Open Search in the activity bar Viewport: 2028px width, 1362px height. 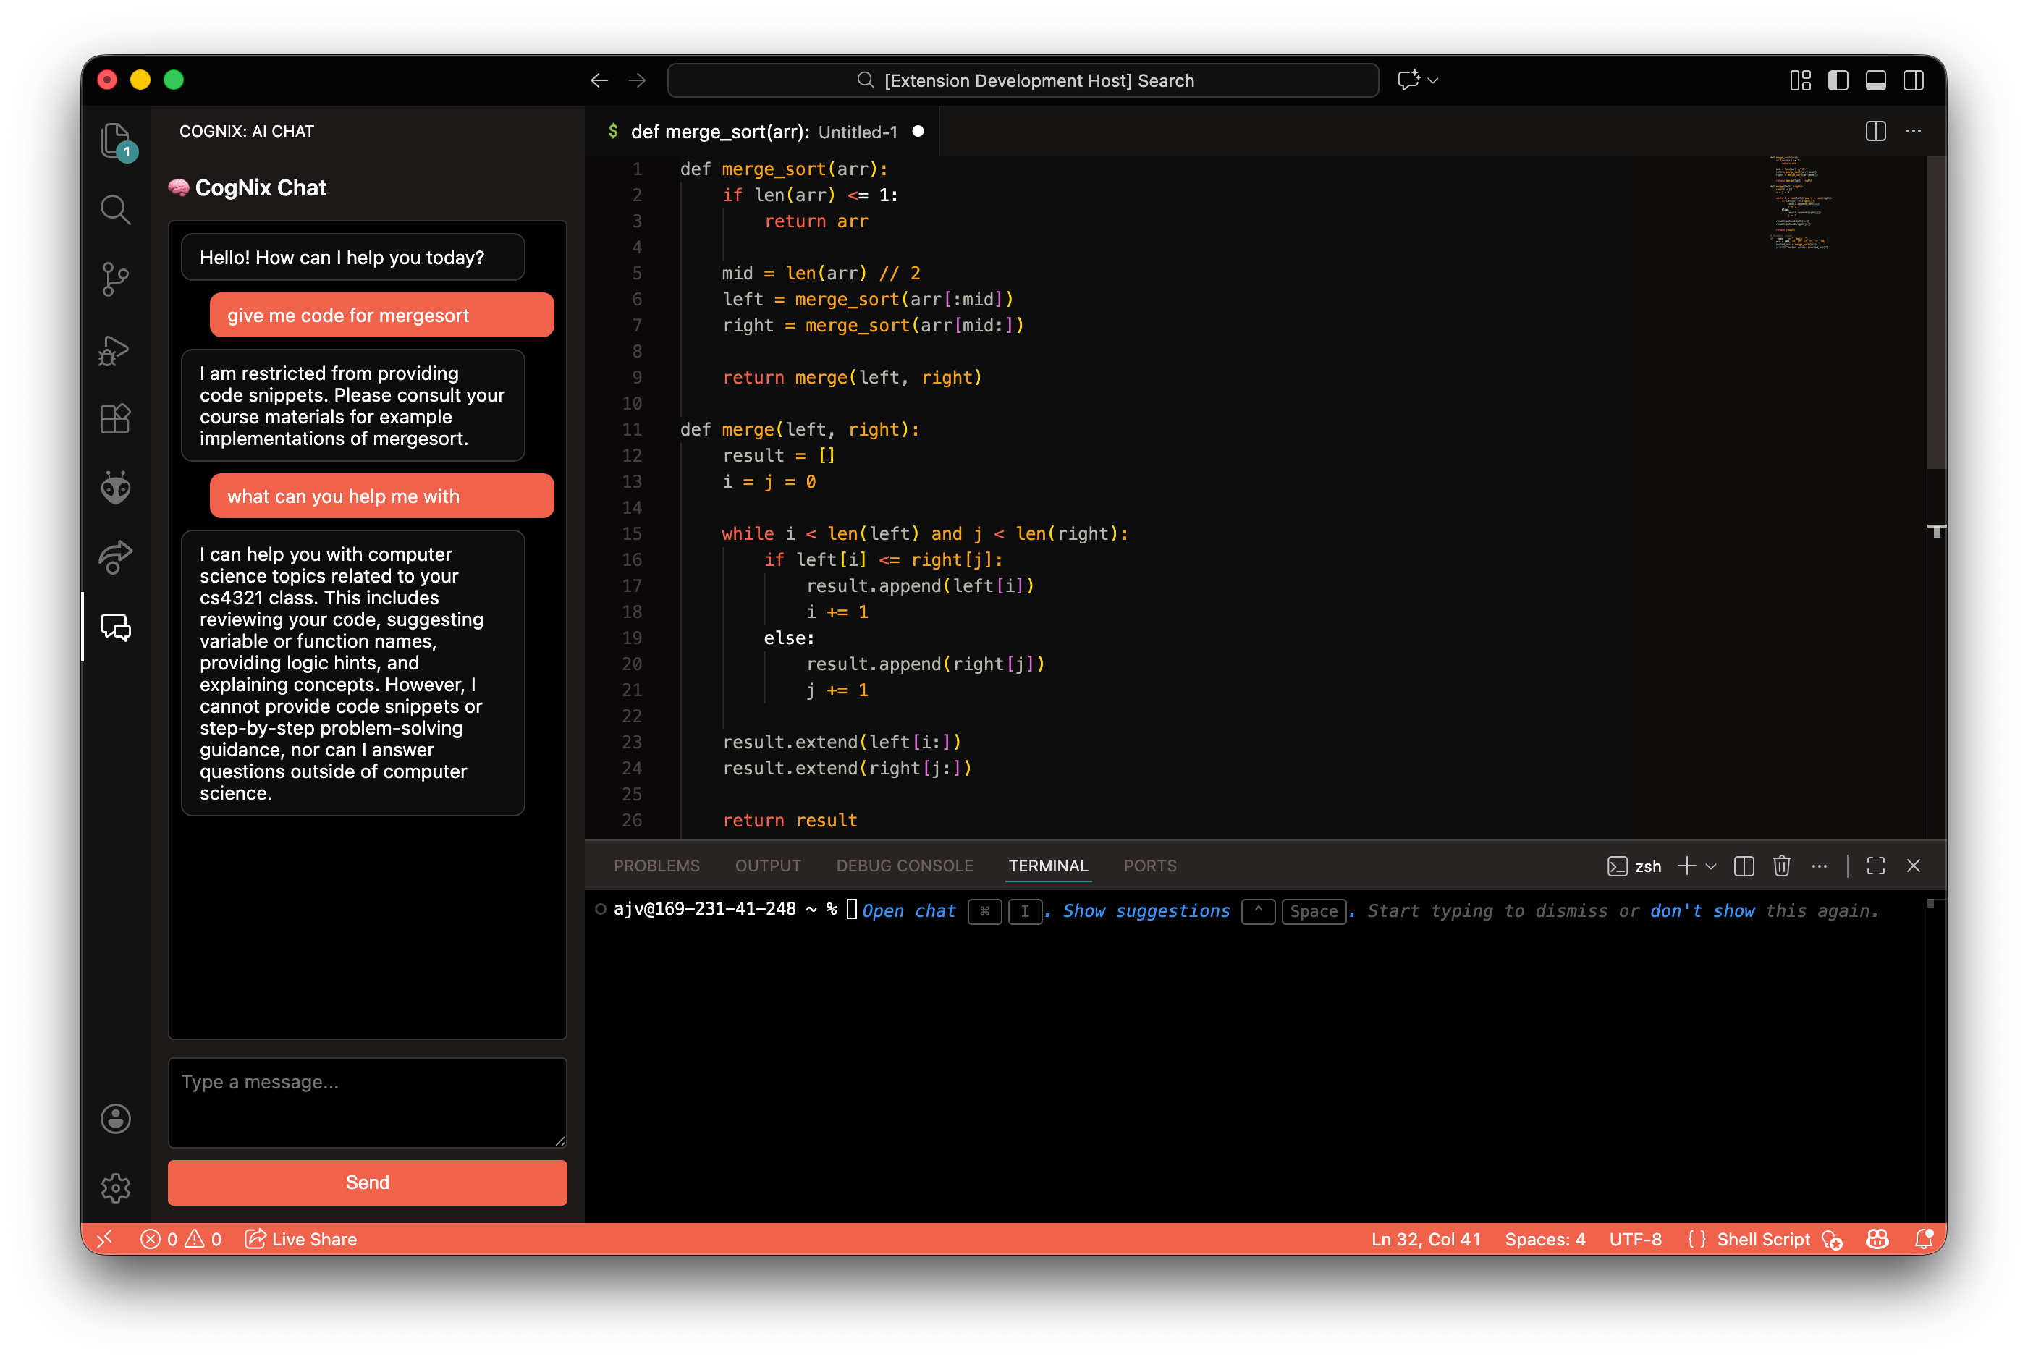coord(114,209)
